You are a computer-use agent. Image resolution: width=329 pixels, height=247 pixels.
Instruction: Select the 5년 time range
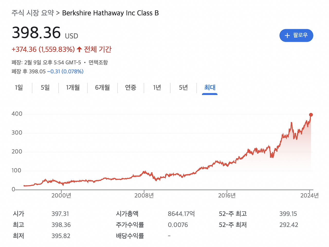183,88
